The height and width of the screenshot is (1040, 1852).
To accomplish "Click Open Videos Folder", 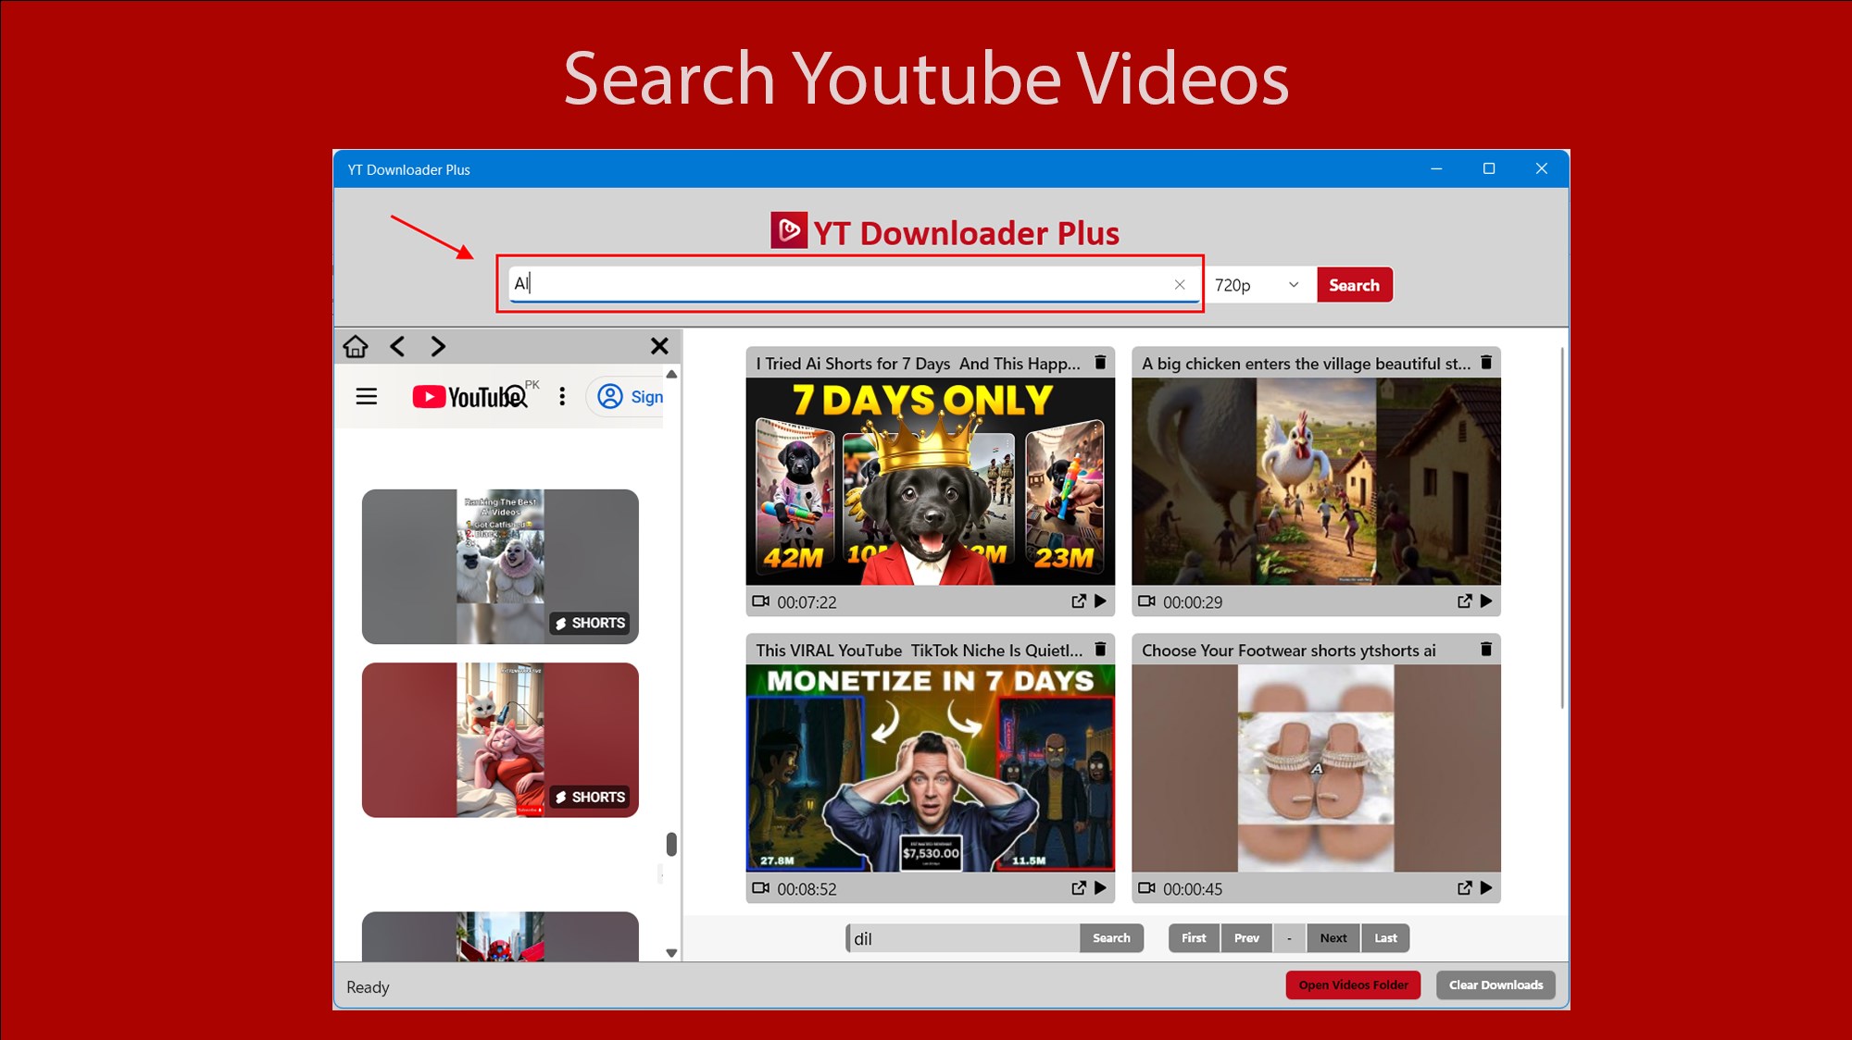I will point(1353,985).
